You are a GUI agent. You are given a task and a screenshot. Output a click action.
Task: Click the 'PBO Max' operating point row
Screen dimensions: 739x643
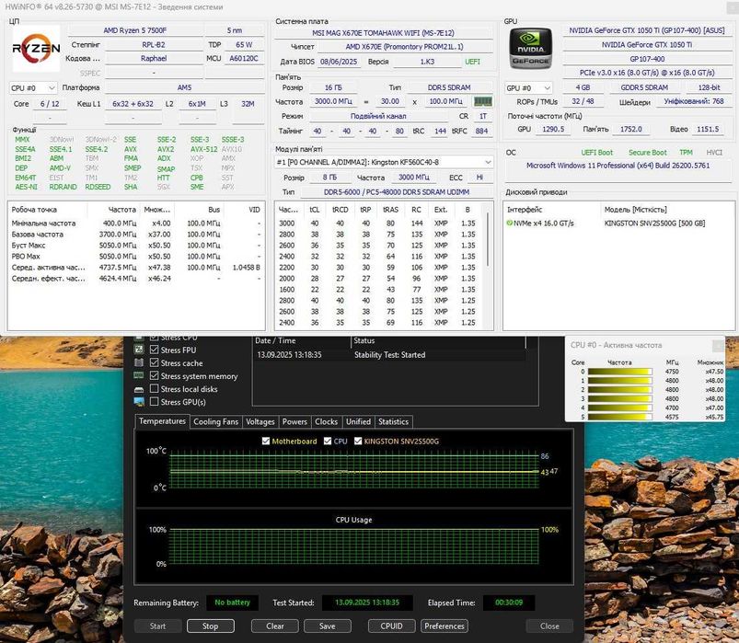[135, 257]
